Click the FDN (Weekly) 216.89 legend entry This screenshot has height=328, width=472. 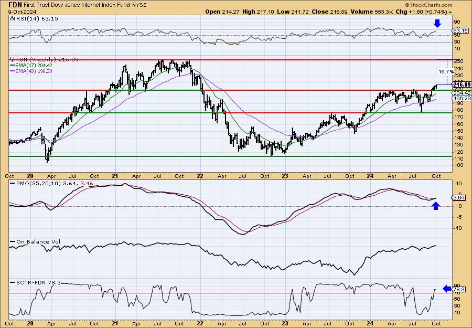pos(45,60)
